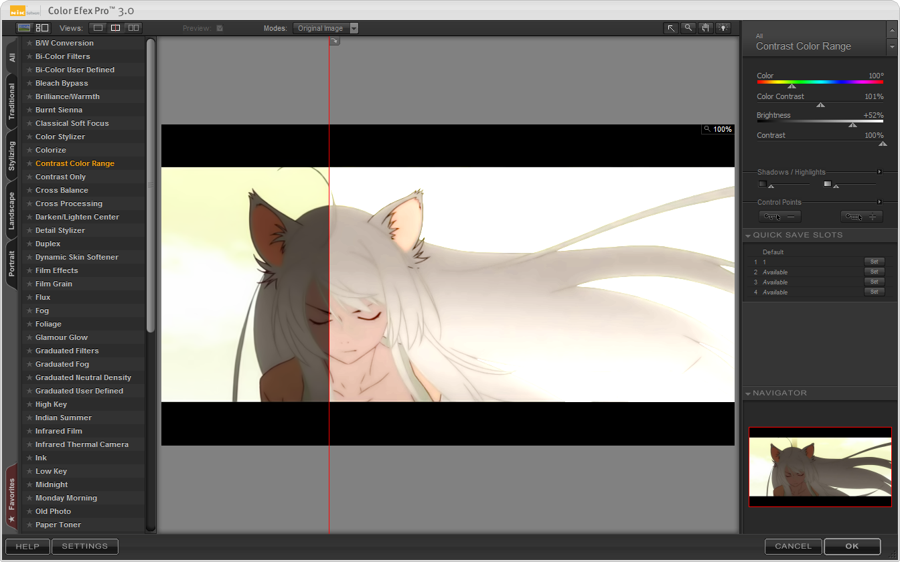Click the Brightness slider handle

(x=852, y=124)
